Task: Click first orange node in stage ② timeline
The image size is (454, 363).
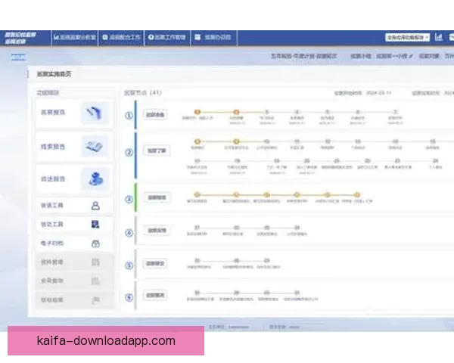Action: [197, 141]
